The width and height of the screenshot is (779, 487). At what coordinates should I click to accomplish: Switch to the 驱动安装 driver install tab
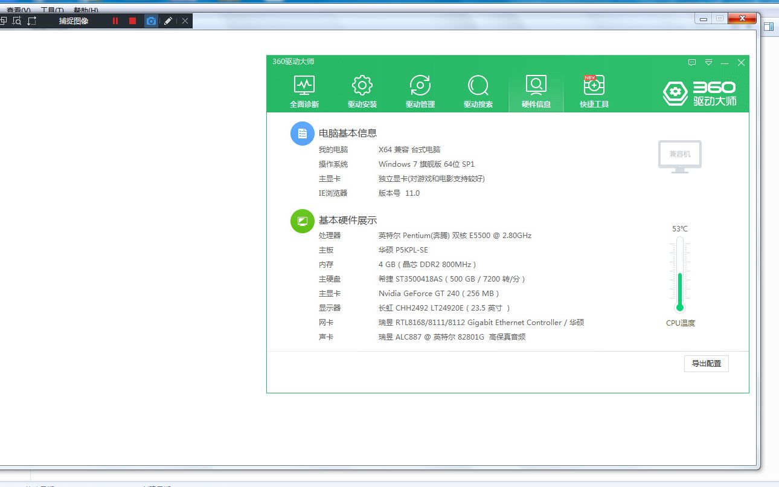362,92
